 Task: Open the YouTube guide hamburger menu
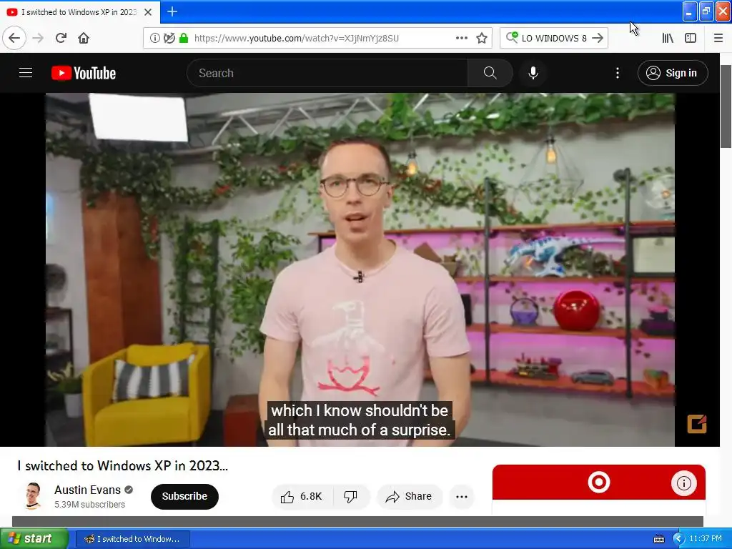(26, 73)
